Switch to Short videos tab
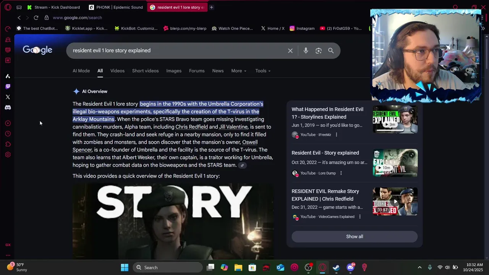This screenshot has width=489, height=275. (x=145, y=71)
